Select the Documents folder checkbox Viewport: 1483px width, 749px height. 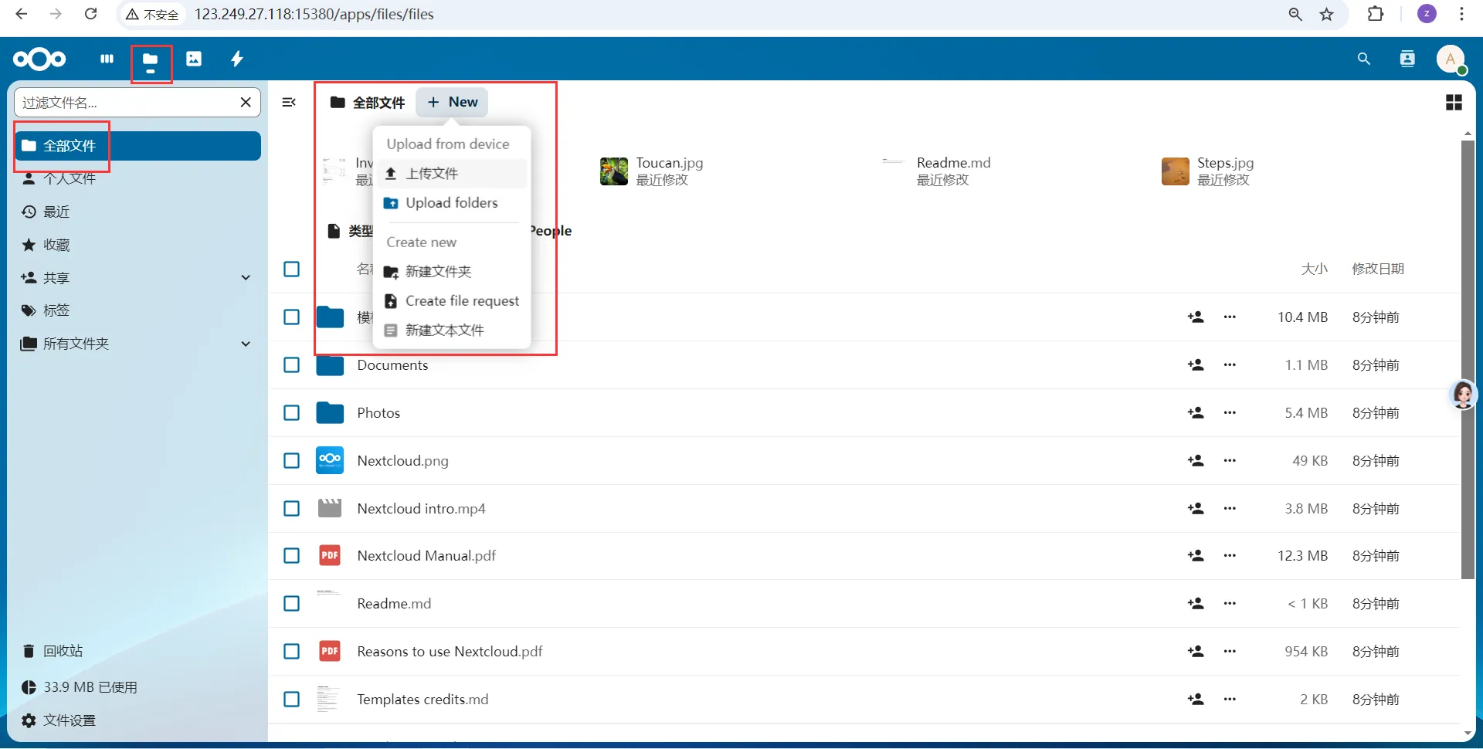click(x=292, y=365)
